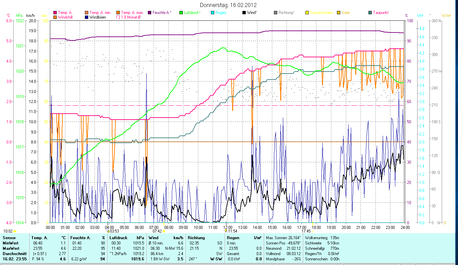Screen dimensions: 458x265
Task: Click the Feuchte A. column header
Action: point(80,238)
